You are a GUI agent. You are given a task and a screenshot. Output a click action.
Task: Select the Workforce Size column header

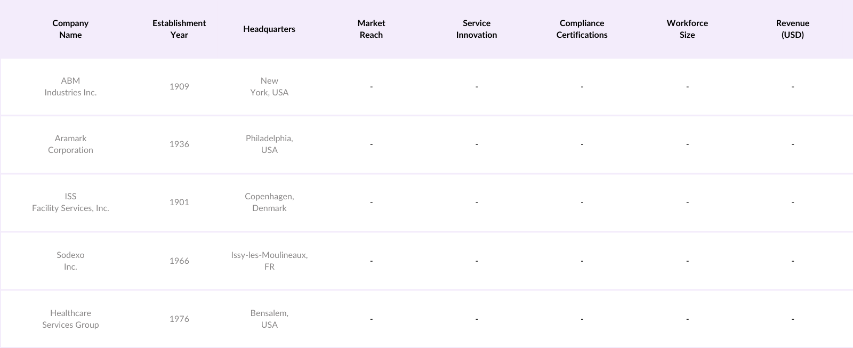tap(687, 29)
